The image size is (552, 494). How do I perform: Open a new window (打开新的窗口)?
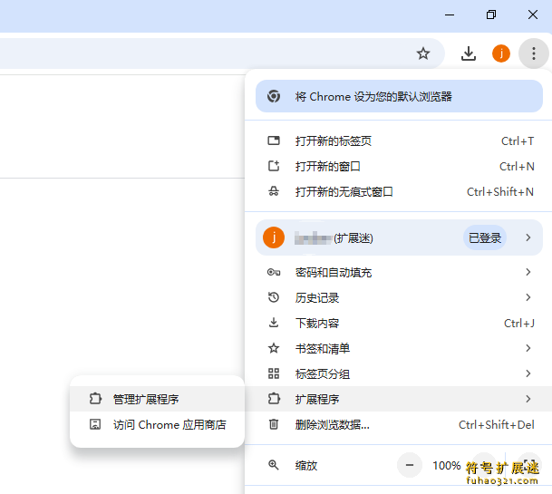click(x=399, y=166)
